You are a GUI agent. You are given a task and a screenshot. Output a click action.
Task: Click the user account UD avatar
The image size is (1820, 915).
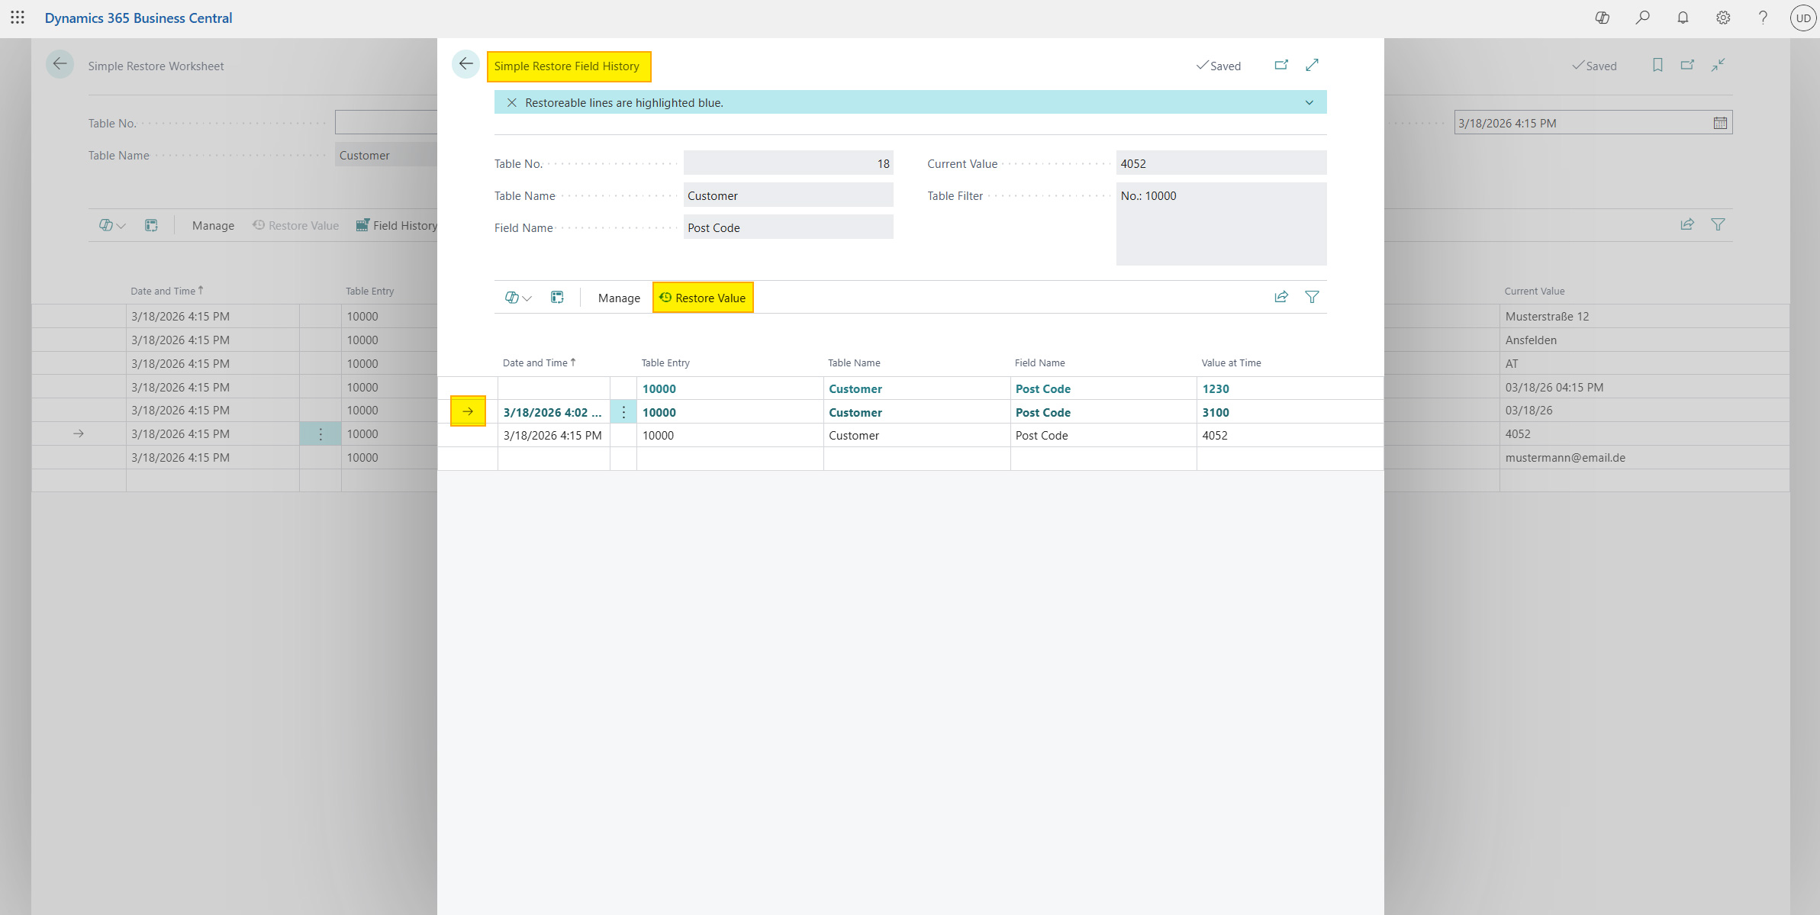(1802, 18)
